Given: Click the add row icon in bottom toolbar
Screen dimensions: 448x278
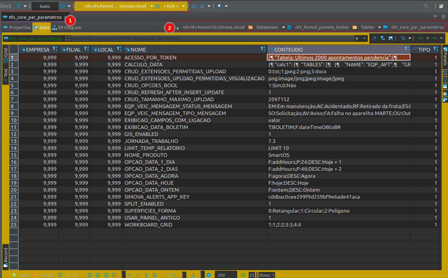Looking at the screenshot, I should [98, 275].
